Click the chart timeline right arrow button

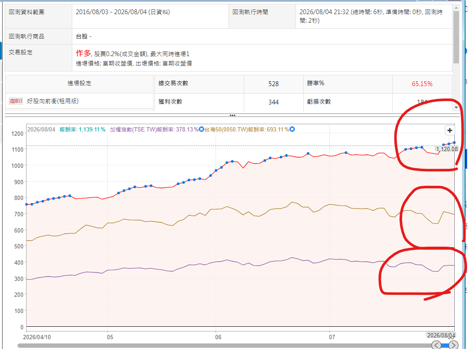pos(453,345)
